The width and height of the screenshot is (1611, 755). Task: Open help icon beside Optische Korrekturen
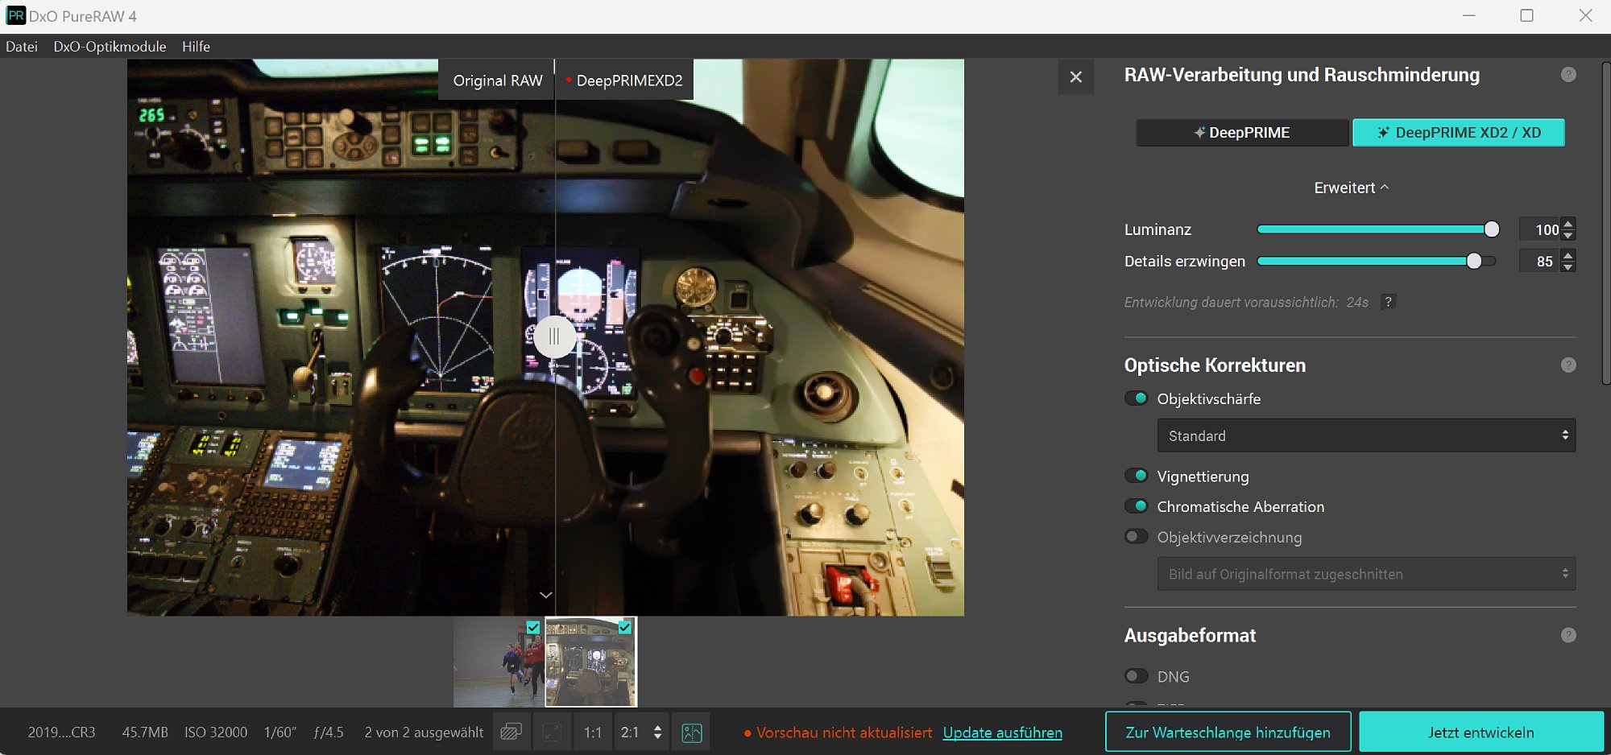tap(1568, 365)
